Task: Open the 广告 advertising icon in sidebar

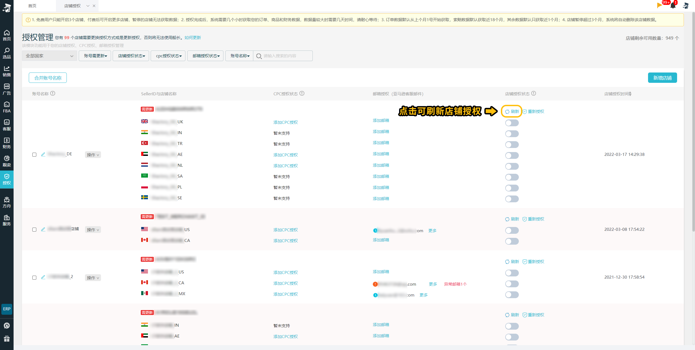Action: click(7, 89)
